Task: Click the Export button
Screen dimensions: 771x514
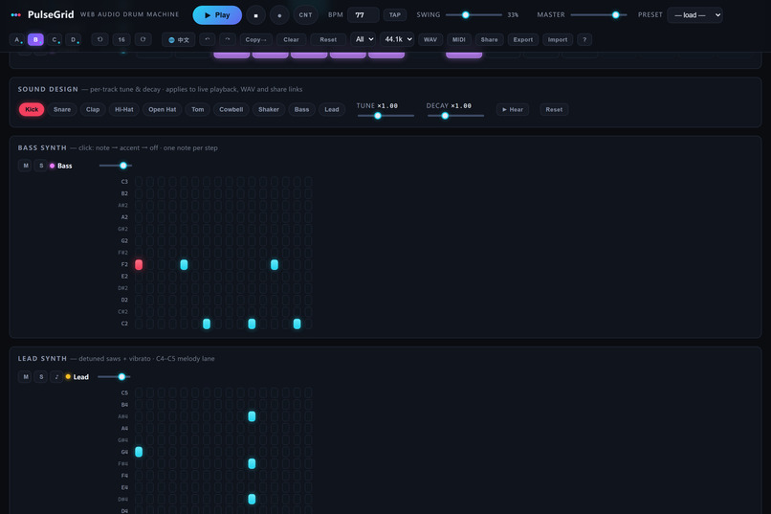Action: [x=522, y=40]
